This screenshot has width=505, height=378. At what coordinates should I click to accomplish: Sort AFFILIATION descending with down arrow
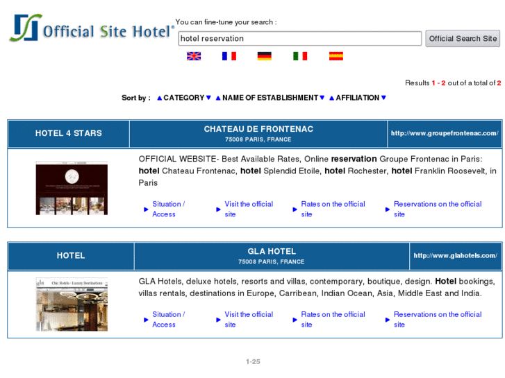click(x=383, y=98)
